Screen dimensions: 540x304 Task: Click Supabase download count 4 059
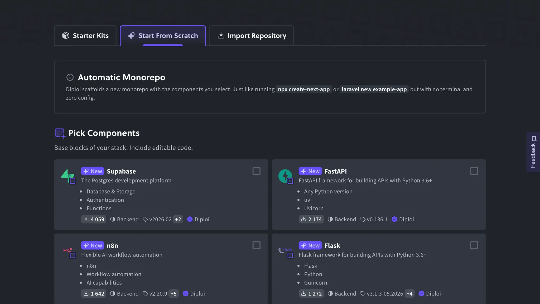tap(94, 219)
